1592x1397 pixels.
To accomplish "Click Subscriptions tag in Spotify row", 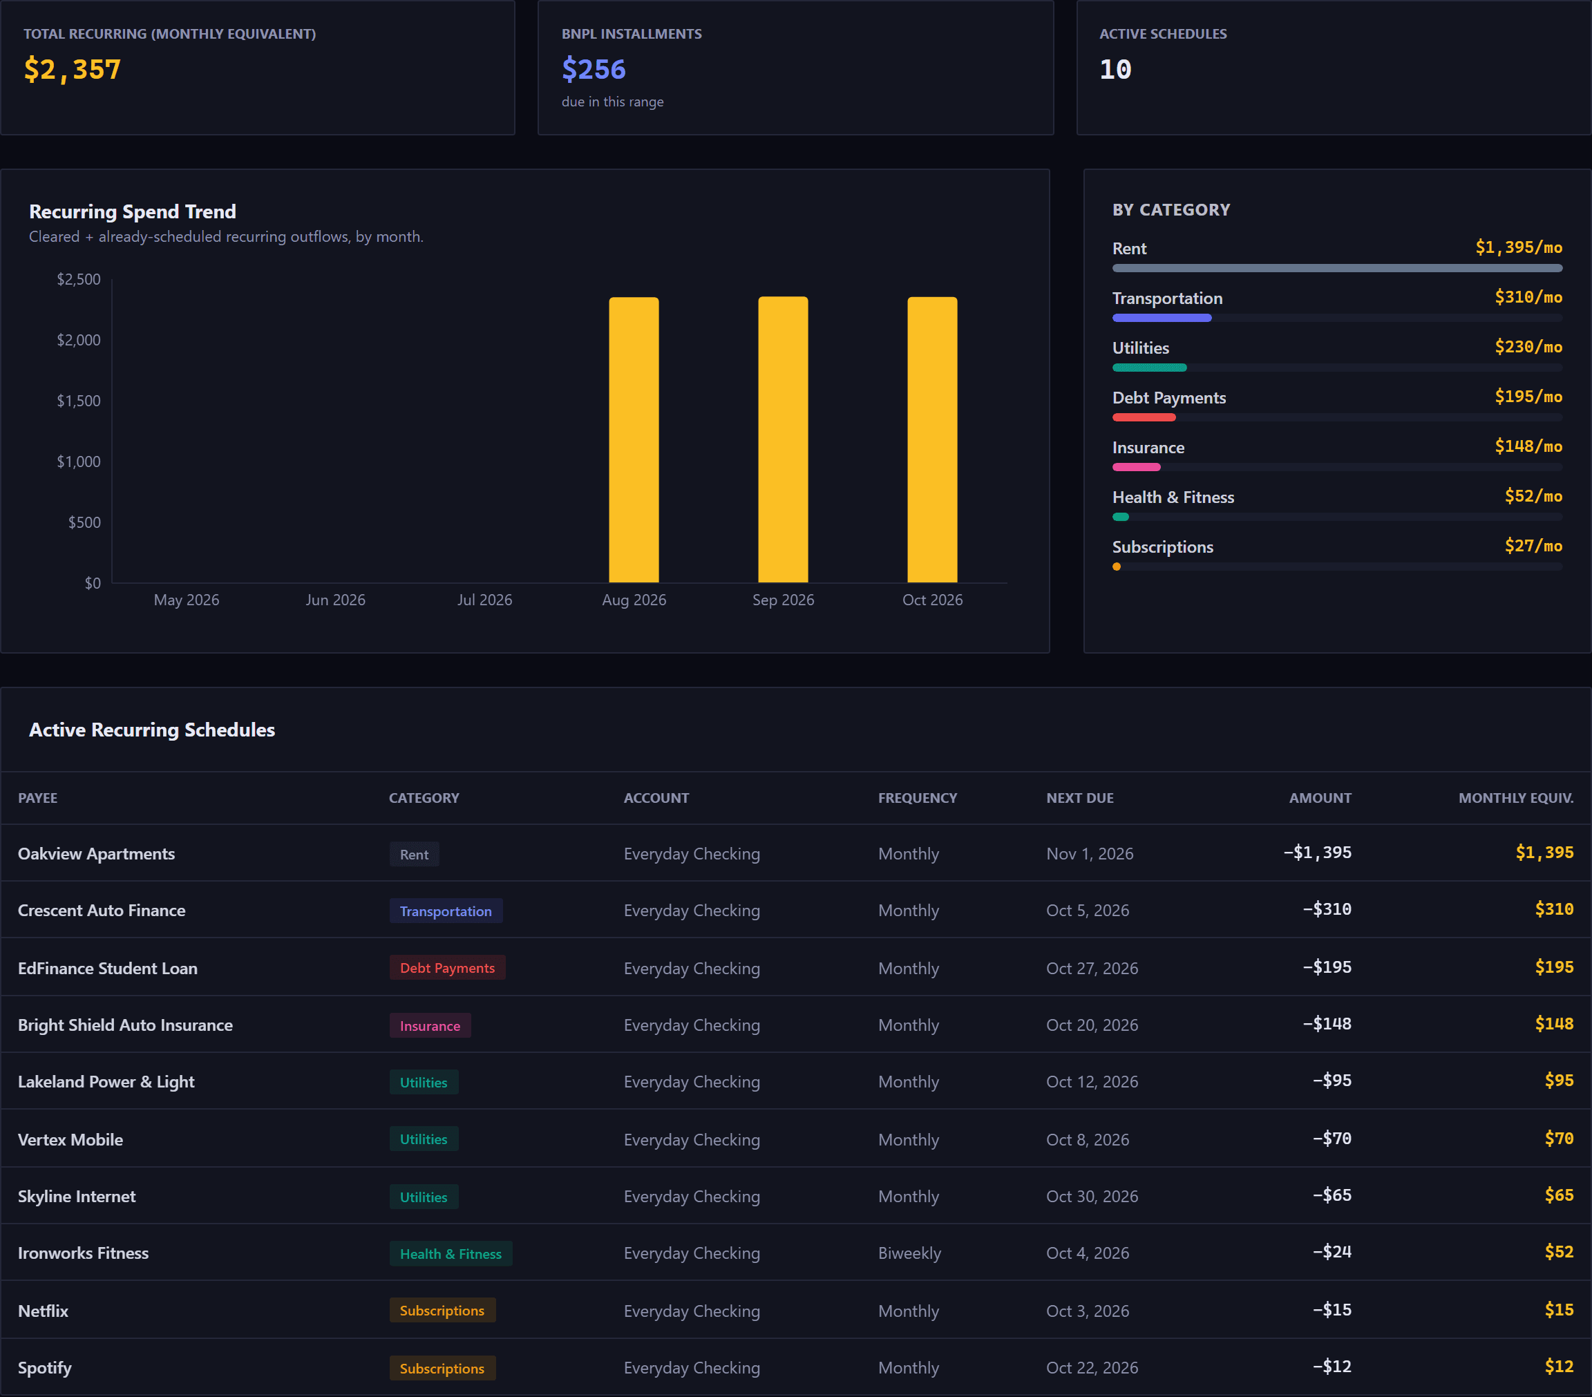I will 442,1368.
